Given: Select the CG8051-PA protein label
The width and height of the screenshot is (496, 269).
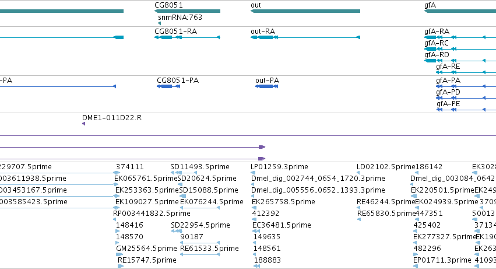Looking at the screenshot, I should point(178,81).
